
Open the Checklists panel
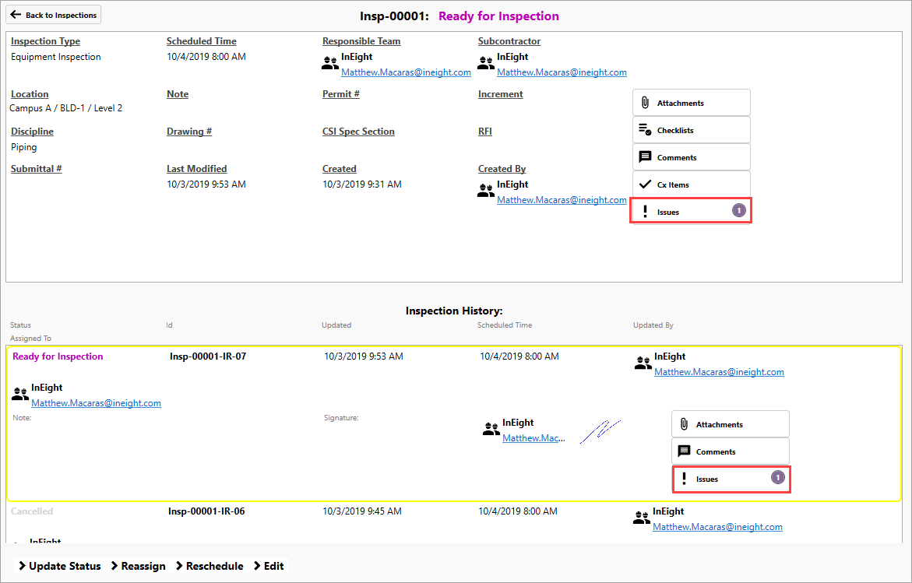coord(691,130)
